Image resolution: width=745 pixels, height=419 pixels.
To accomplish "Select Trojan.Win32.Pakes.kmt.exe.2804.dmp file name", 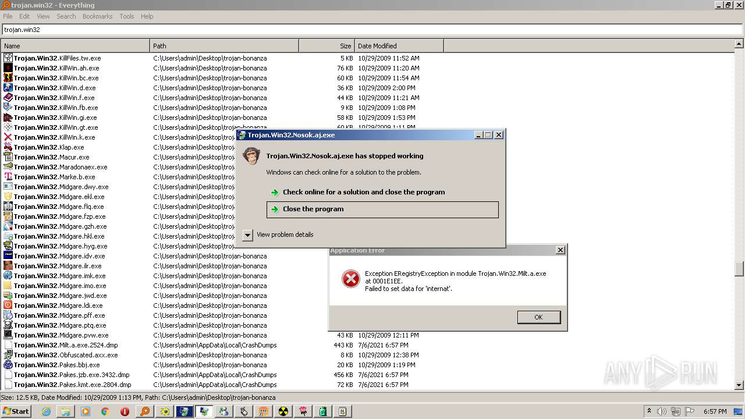I will pos(72,385).
